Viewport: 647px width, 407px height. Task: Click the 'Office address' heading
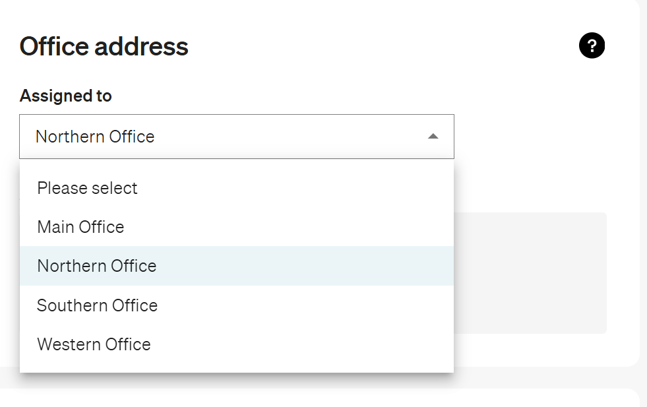click(104, 46)
